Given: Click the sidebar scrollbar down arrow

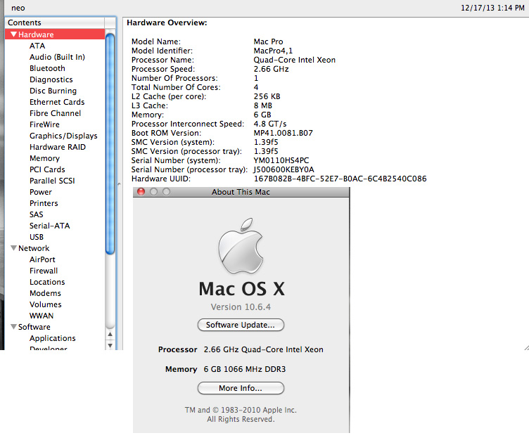Looking at the screenshot, I should (110, 344).
